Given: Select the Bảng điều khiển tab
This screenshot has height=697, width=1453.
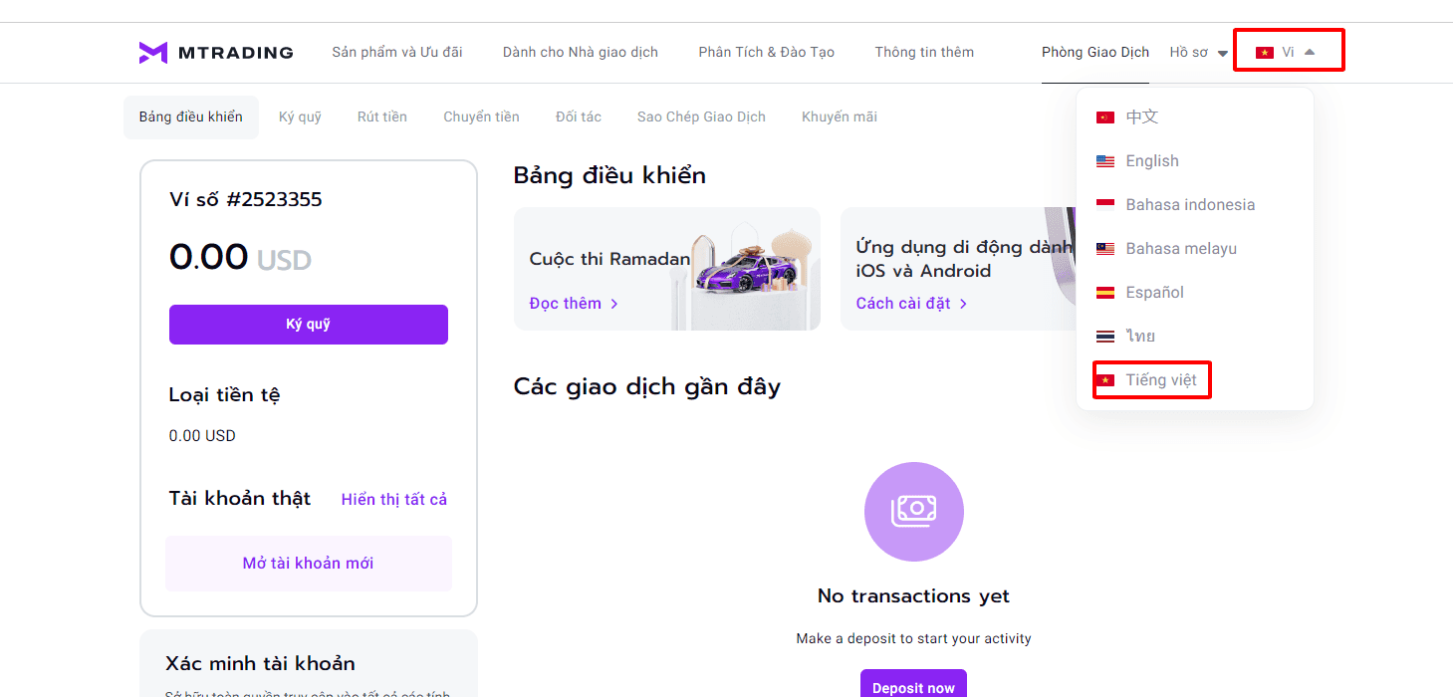Looking at the screenshot, I should [191, 117].
